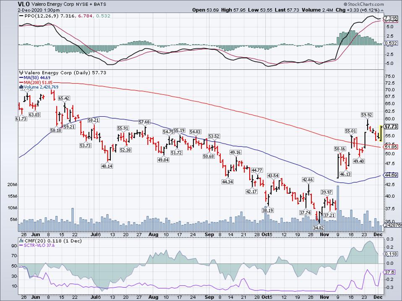Click the 65.42 price label
The image size is (402, 301).
pos(64,99)
